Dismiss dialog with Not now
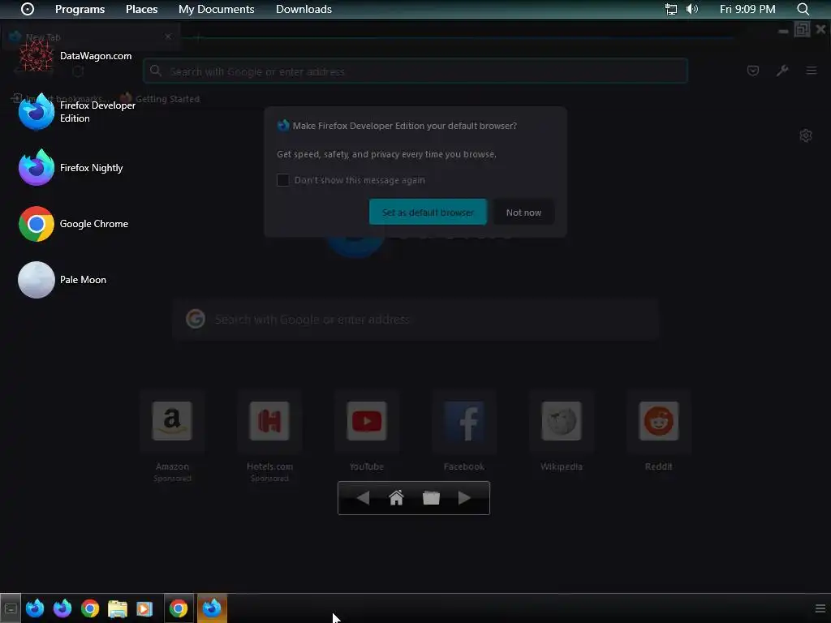831x623 pixels. tap(523, 212)
